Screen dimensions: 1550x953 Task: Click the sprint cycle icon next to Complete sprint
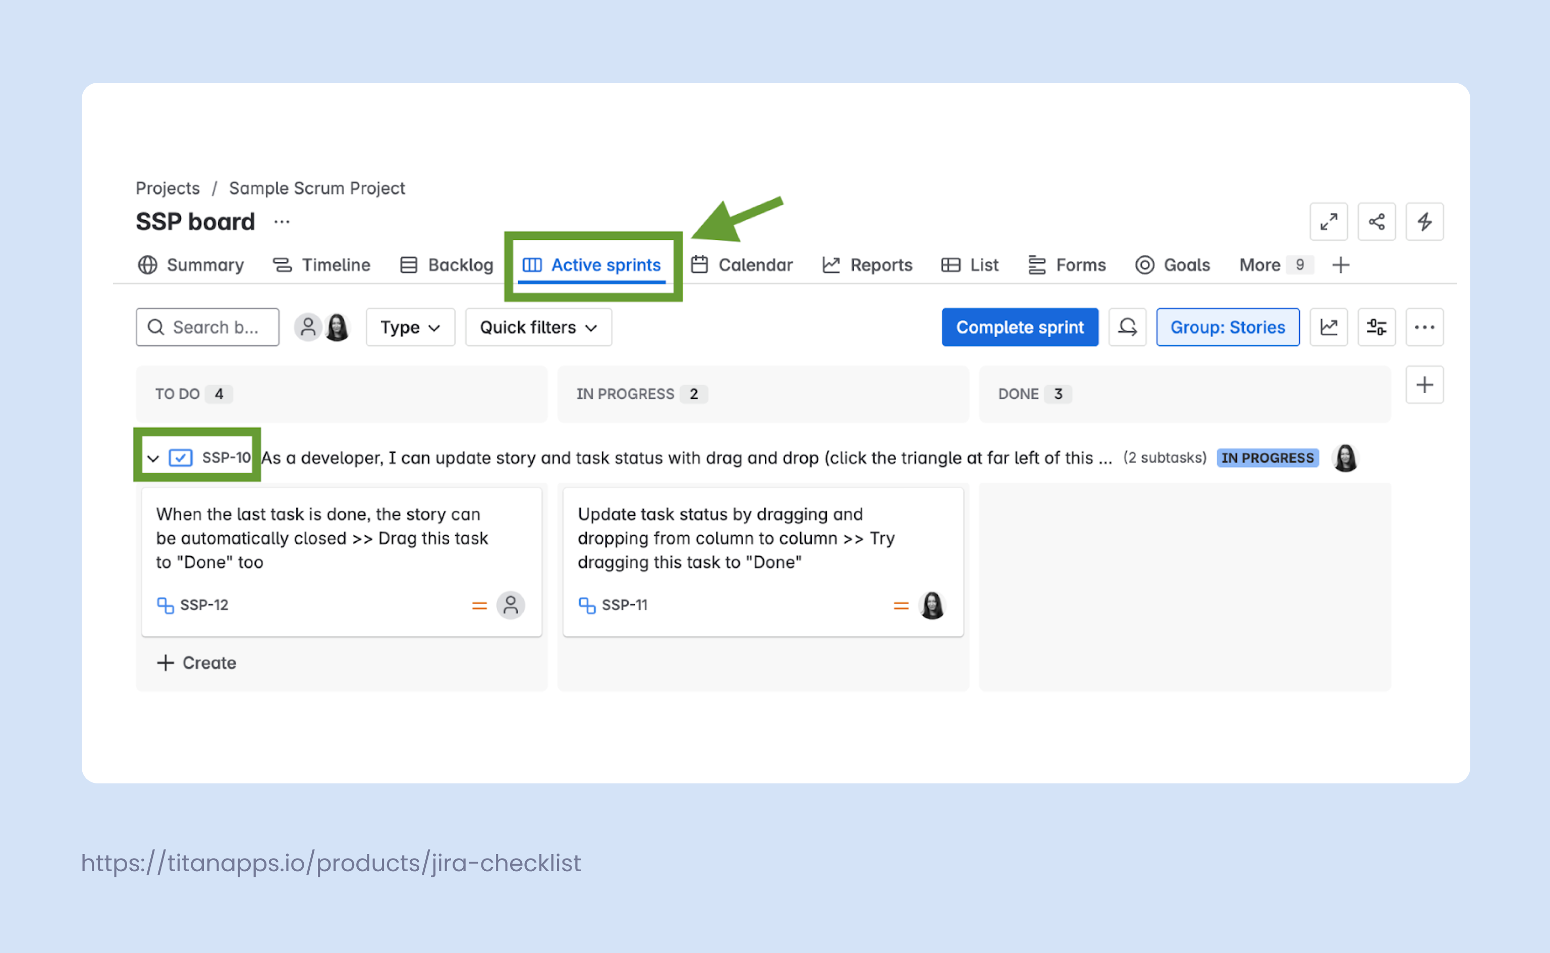1127,327
